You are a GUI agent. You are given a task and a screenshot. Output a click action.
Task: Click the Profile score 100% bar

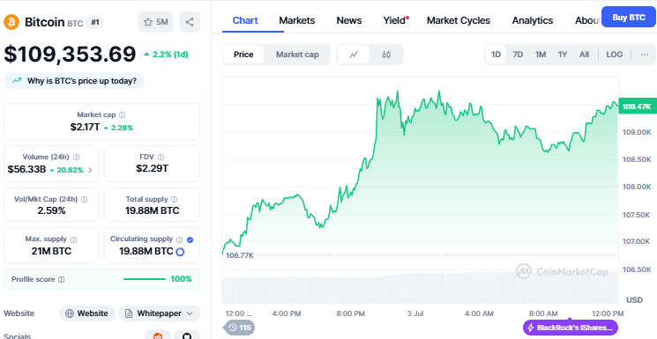coord(144,279)
